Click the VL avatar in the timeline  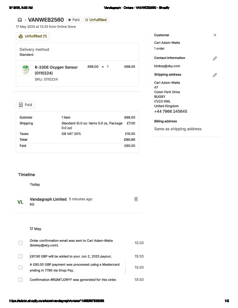tap(21, 202)
